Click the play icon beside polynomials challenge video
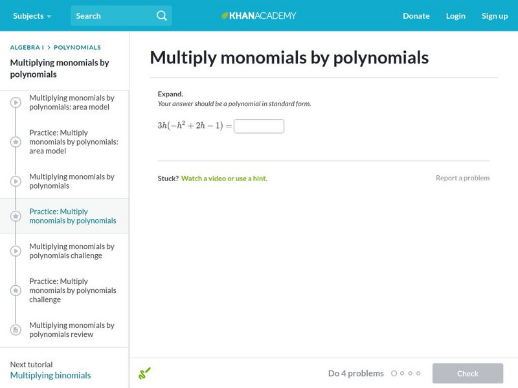 click(16, 251)
